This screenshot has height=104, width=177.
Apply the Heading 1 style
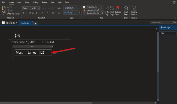click(71, 8)
